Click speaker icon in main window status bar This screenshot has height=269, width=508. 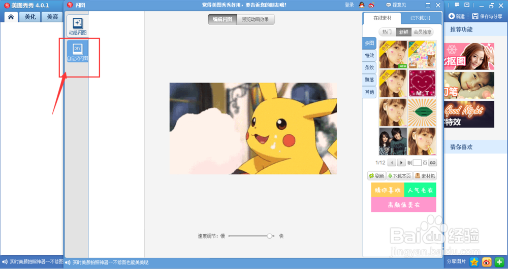click(5, 262)
